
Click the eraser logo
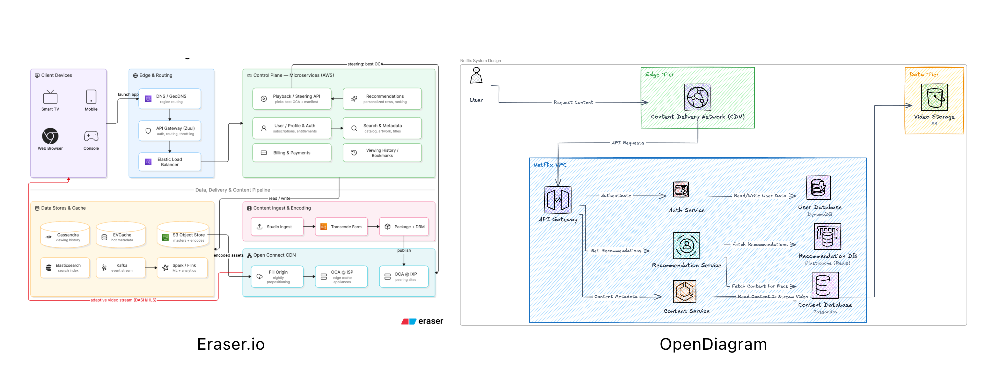pyautogui.click(x=422, y=321)
